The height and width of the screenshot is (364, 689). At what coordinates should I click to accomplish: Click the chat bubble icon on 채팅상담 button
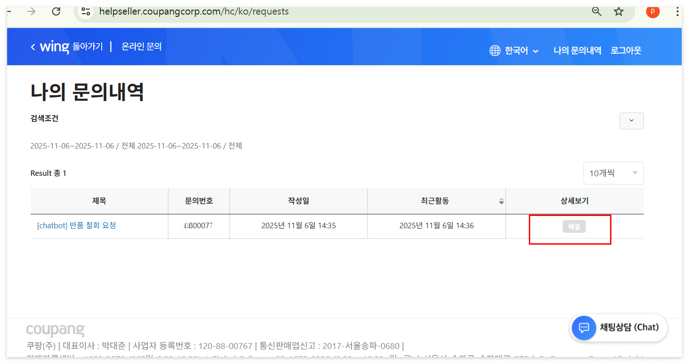point(584,328)
